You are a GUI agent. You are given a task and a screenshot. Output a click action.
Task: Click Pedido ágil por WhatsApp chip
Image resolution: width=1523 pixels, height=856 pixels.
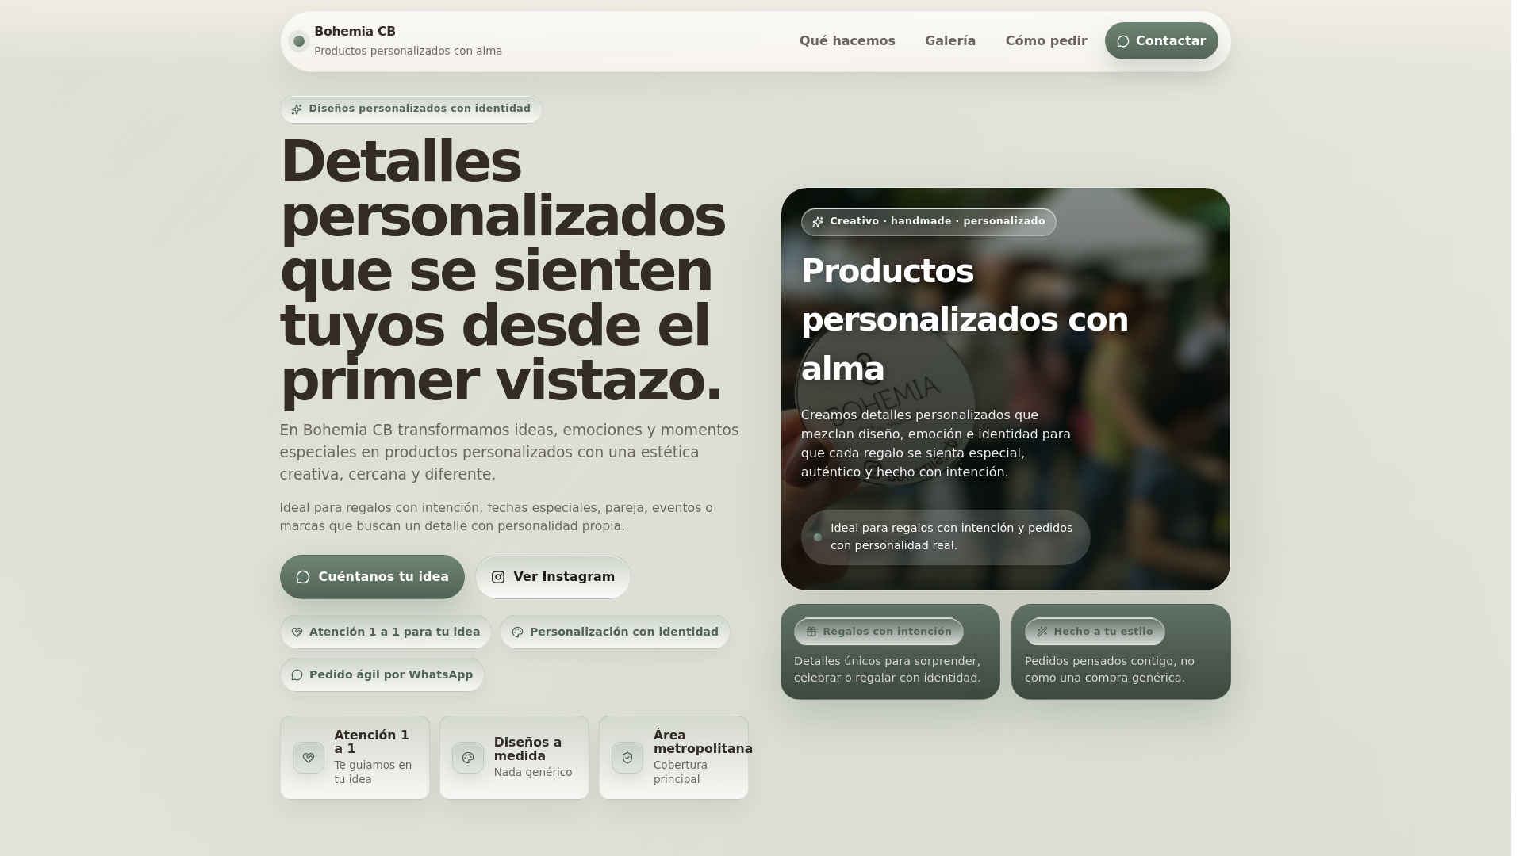tap(382, 675)
